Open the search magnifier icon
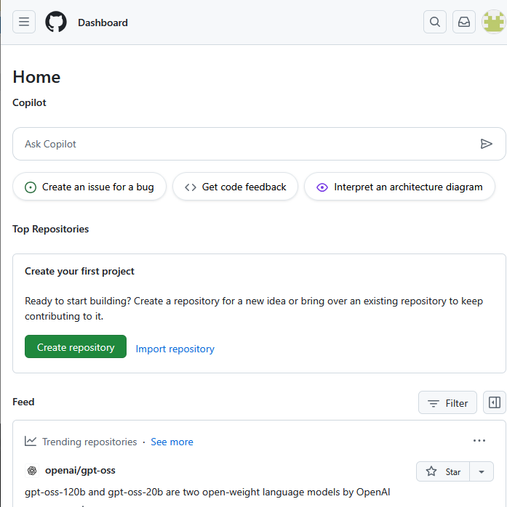 (x=435, y=22)
